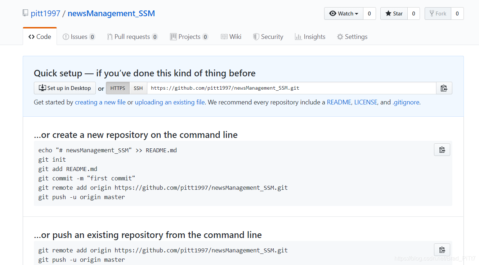The image size is (479, 265).
Task: Click '…or create a new repository' heading
Action: click(x=136, y=135)
